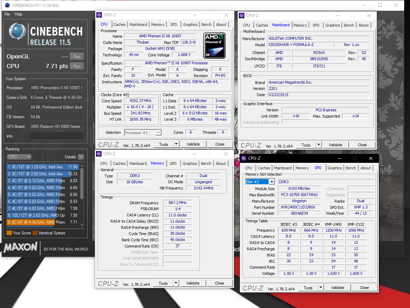Click Tools button in CPU window
Viewport: 410px width, 308px height.
pyautogui.click(x=164, y=144)
